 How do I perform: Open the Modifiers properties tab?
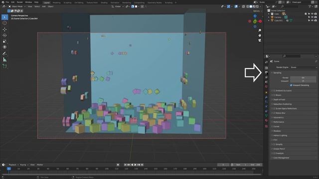[266, 97]
